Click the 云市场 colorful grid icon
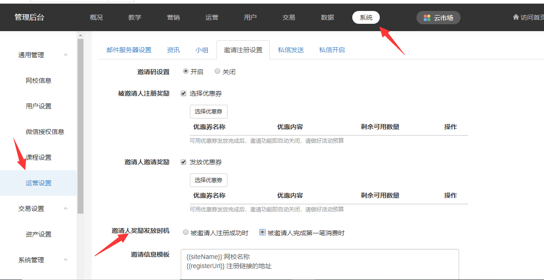The image size is (544, 280). (x=427, y=18)
